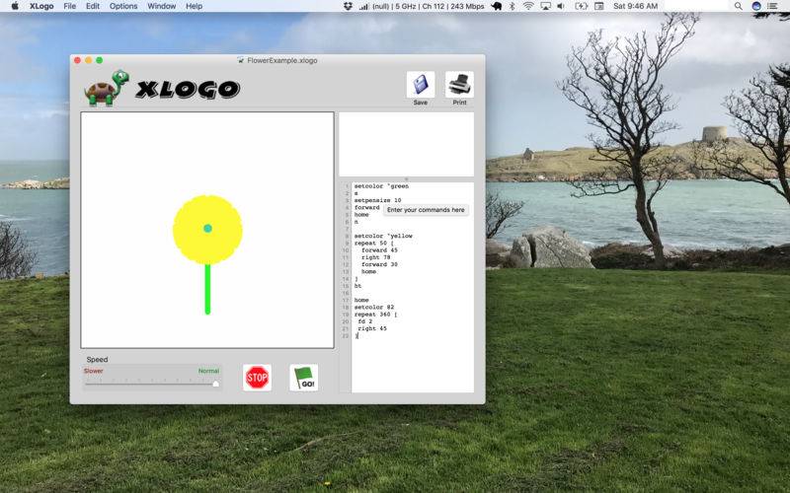
Task: Open the Window menu
Action: (161, 6)
